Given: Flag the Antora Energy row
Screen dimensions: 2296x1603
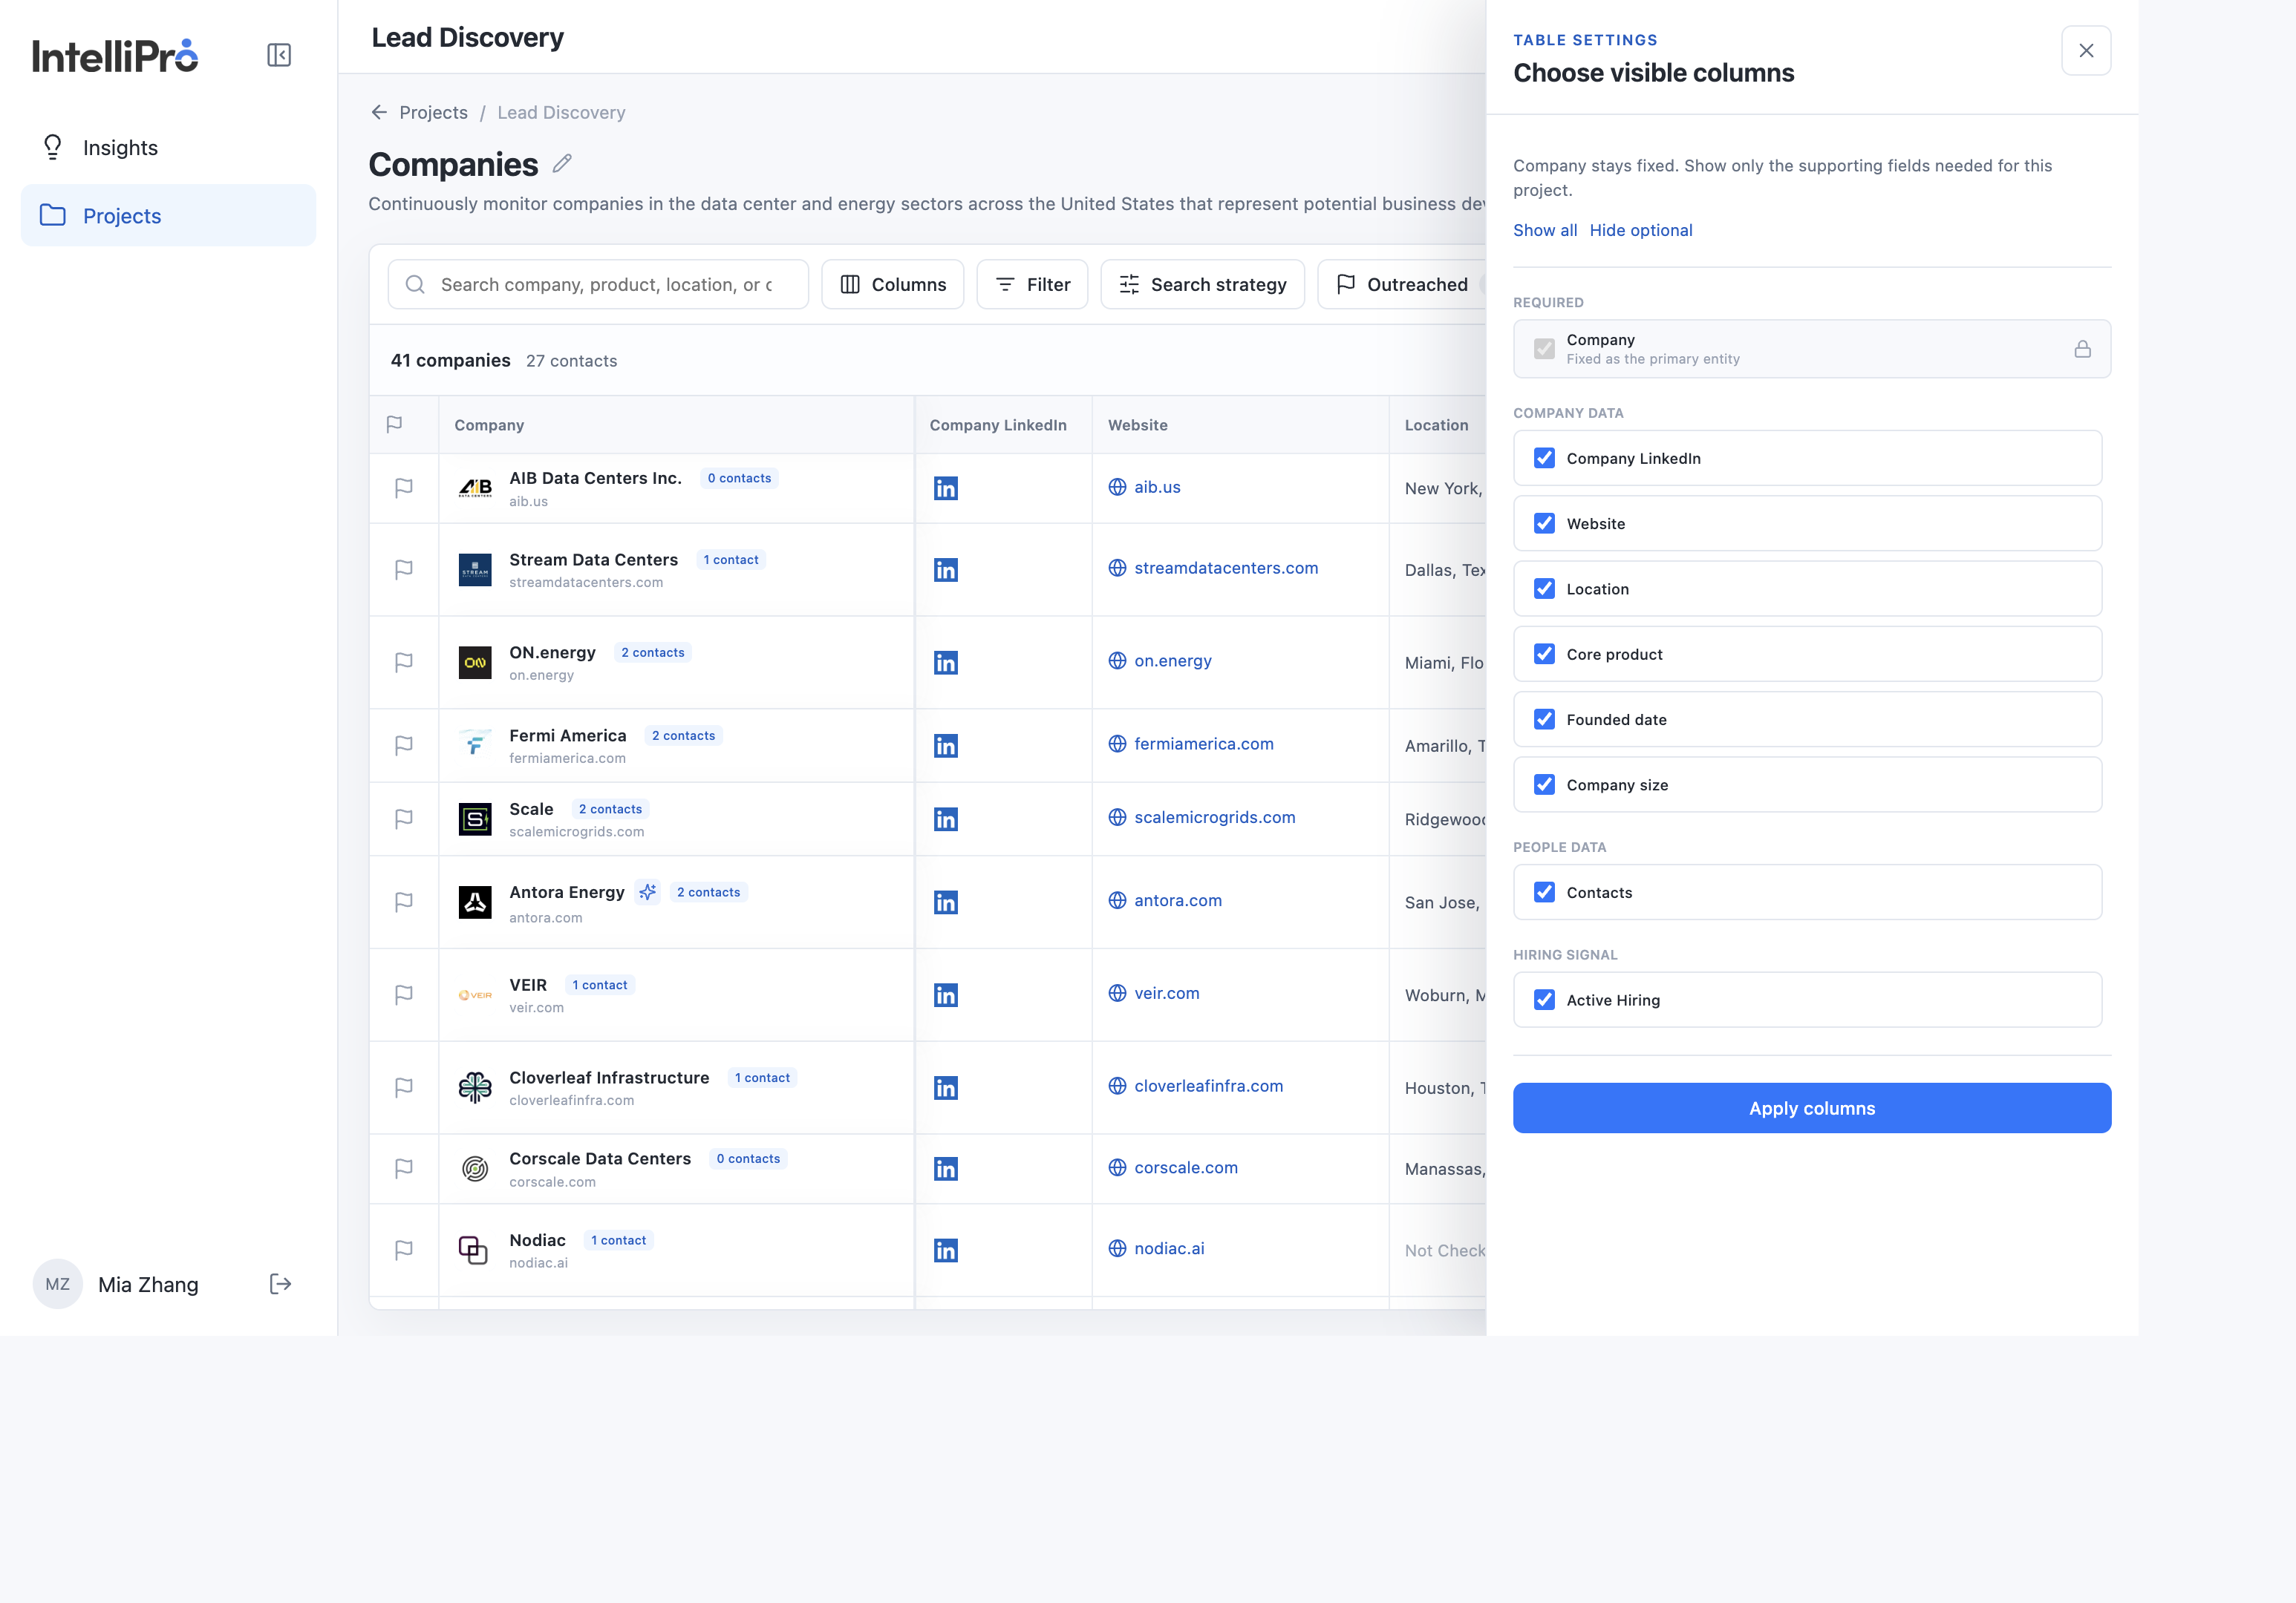Looking at the screenshot, I should (404, 902).
